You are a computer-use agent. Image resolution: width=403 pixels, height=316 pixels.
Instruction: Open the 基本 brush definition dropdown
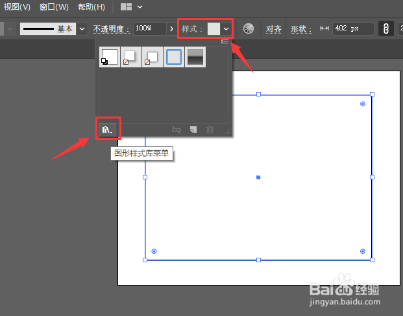[82, 28]
